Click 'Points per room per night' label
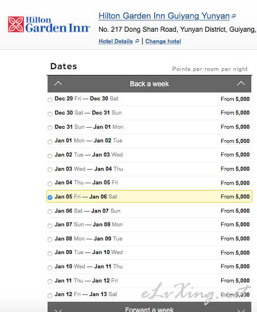The height and width of the screenshot is (312, 257). (209, 69)
